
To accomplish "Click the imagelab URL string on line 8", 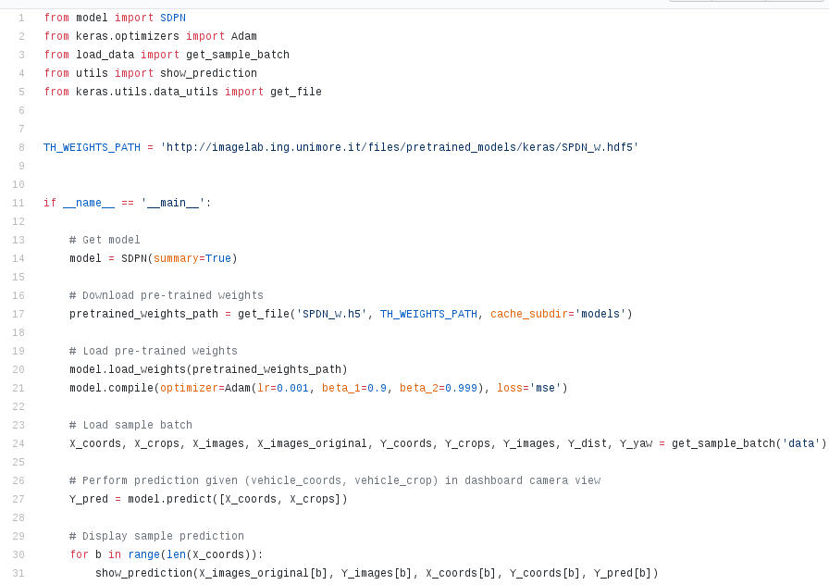I will click(399, 147).
